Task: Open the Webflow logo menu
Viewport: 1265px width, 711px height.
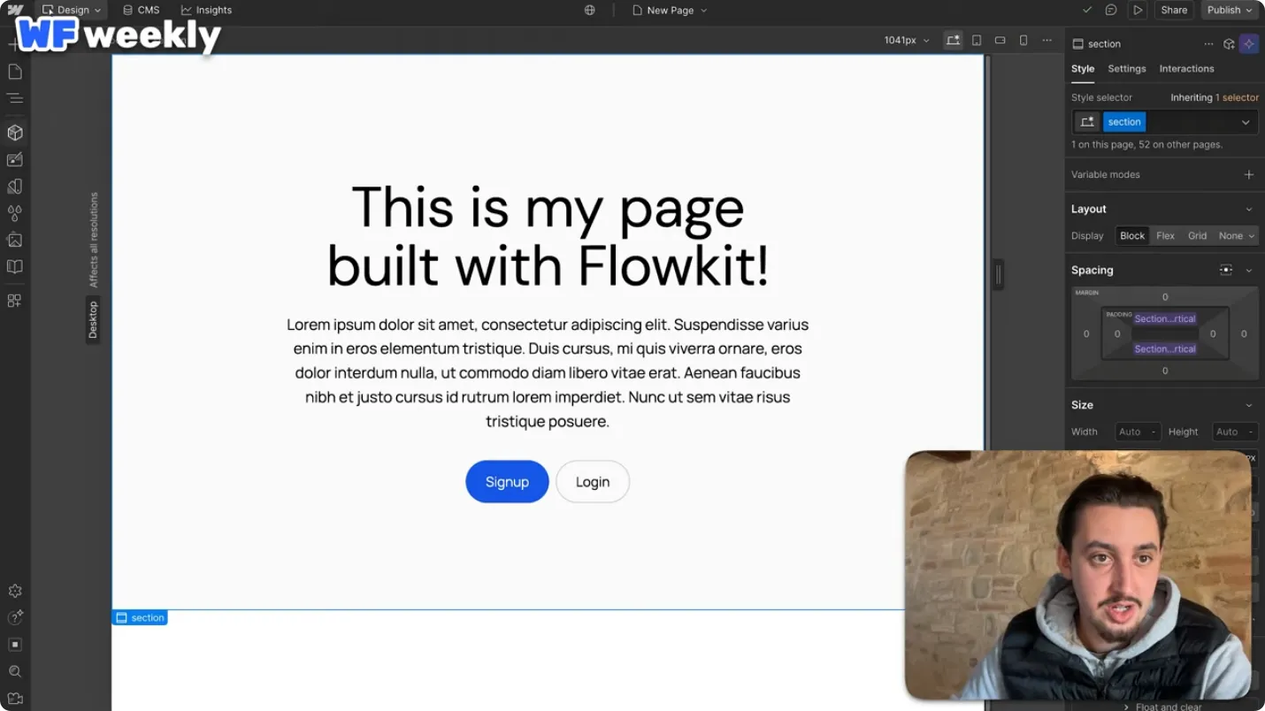Action: point(15,10)
